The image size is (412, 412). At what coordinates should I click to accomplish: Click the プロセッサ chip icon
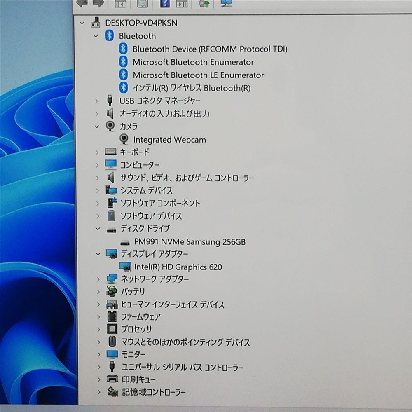[112, 329]
